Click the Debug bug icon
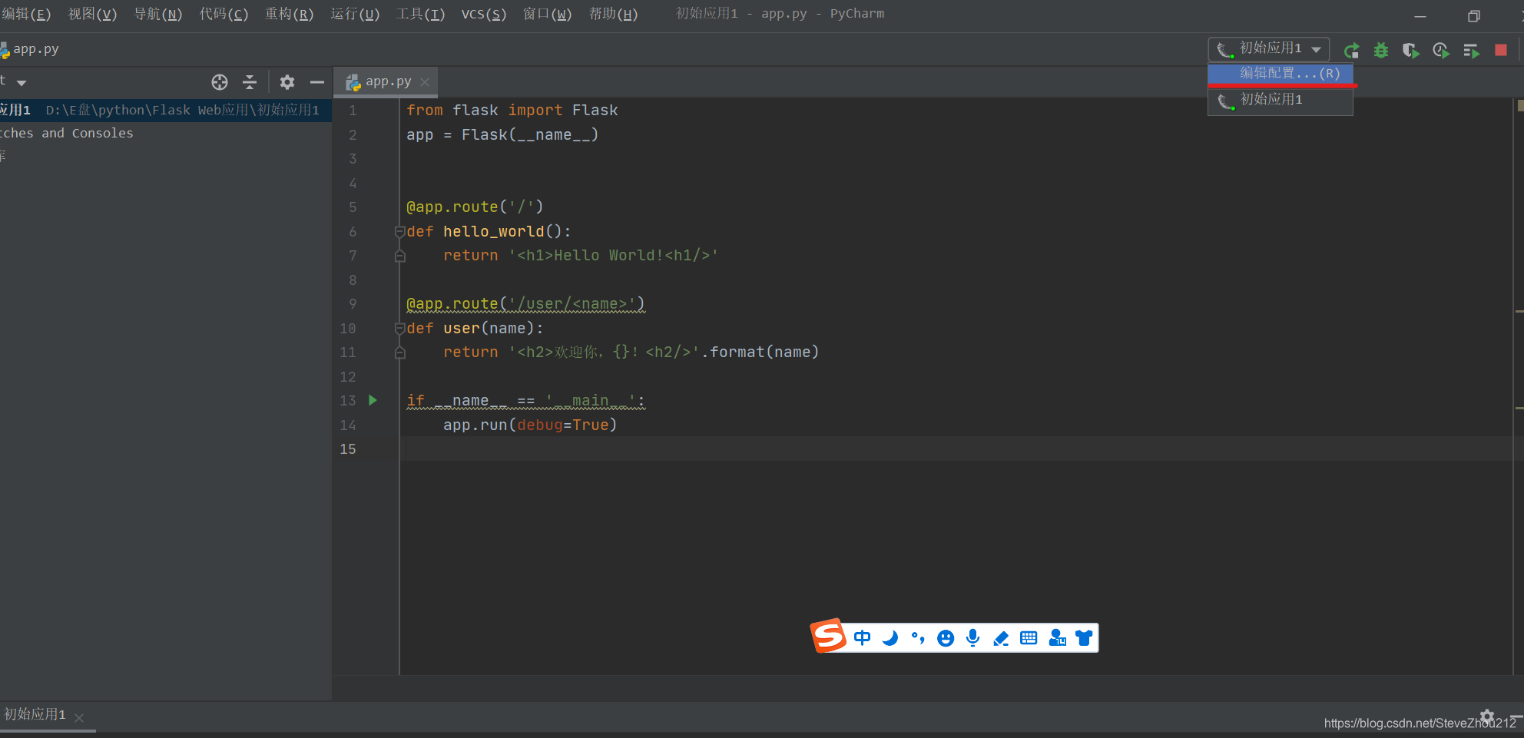1524x738 pixels. (x=1381, y=51)
